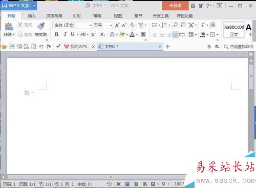Click the subscript X₂ icon

click(102, 34)
